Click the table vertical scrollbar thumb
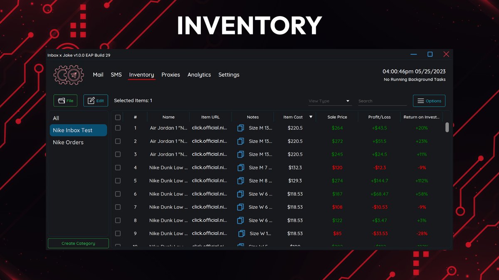Screen dimensions: 499x280 tap(447, 127)
